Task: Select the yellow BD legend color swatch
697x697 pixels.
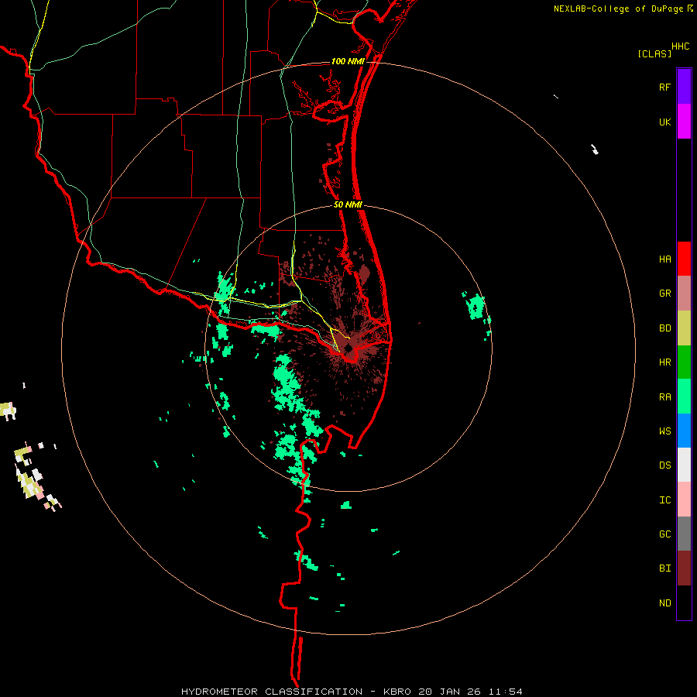Action: [684, 328]
